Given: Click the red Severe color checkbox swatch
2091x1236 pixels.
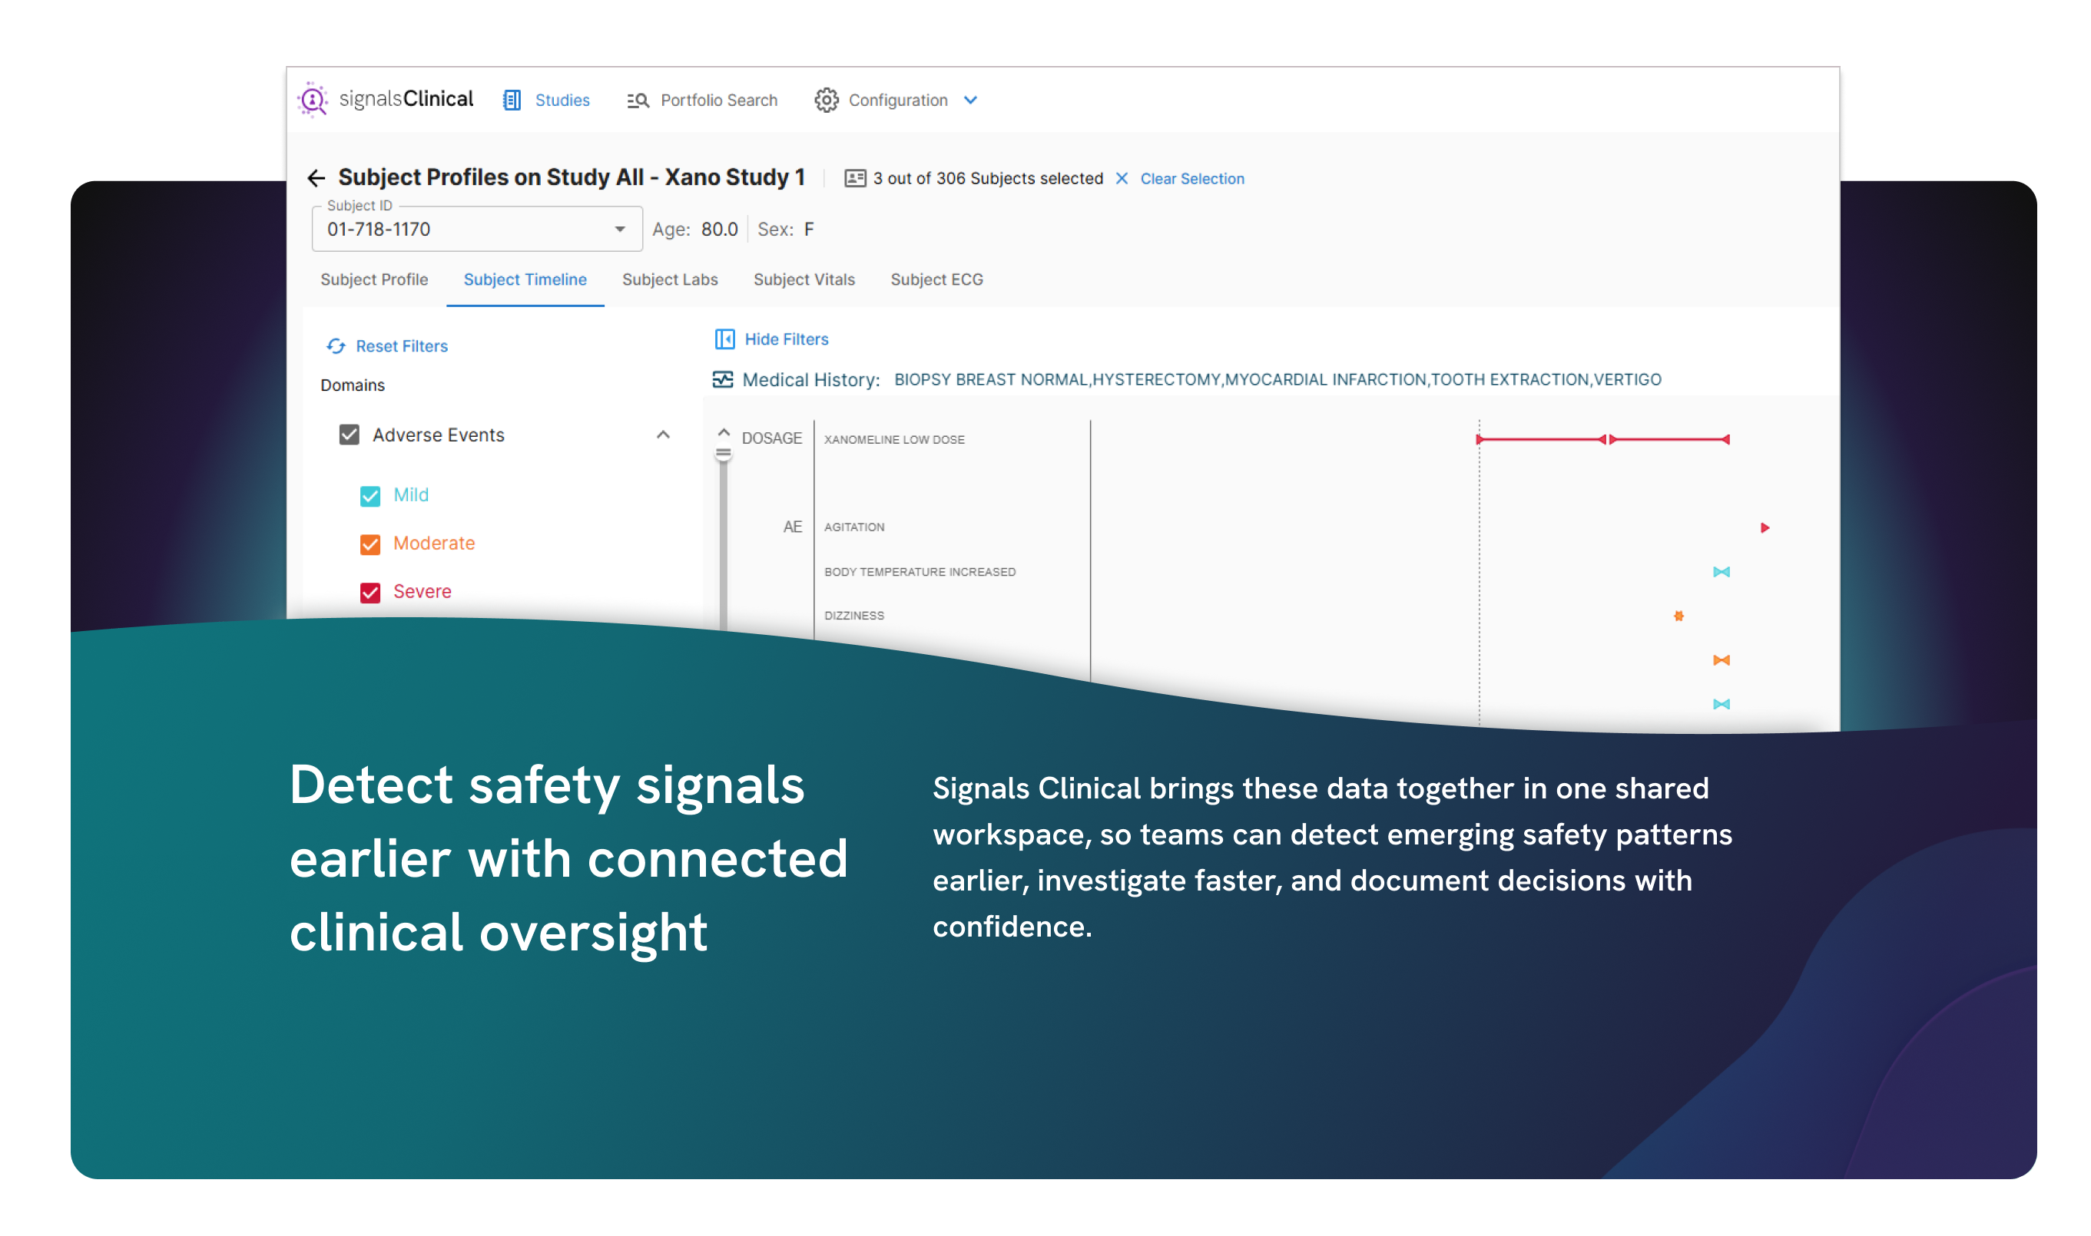Looking at the screenshot, I should point(370,592).
